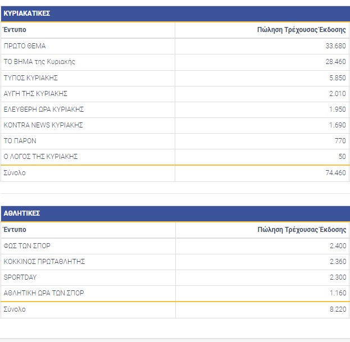The width and height of the screenshot is (350, 342).
Task: Click the ΑΘΛΗΤΙΚΗ ΩΡΑ ΤΩΝ ΣΠΟΡ entry
Action: (x=44, y=293)
